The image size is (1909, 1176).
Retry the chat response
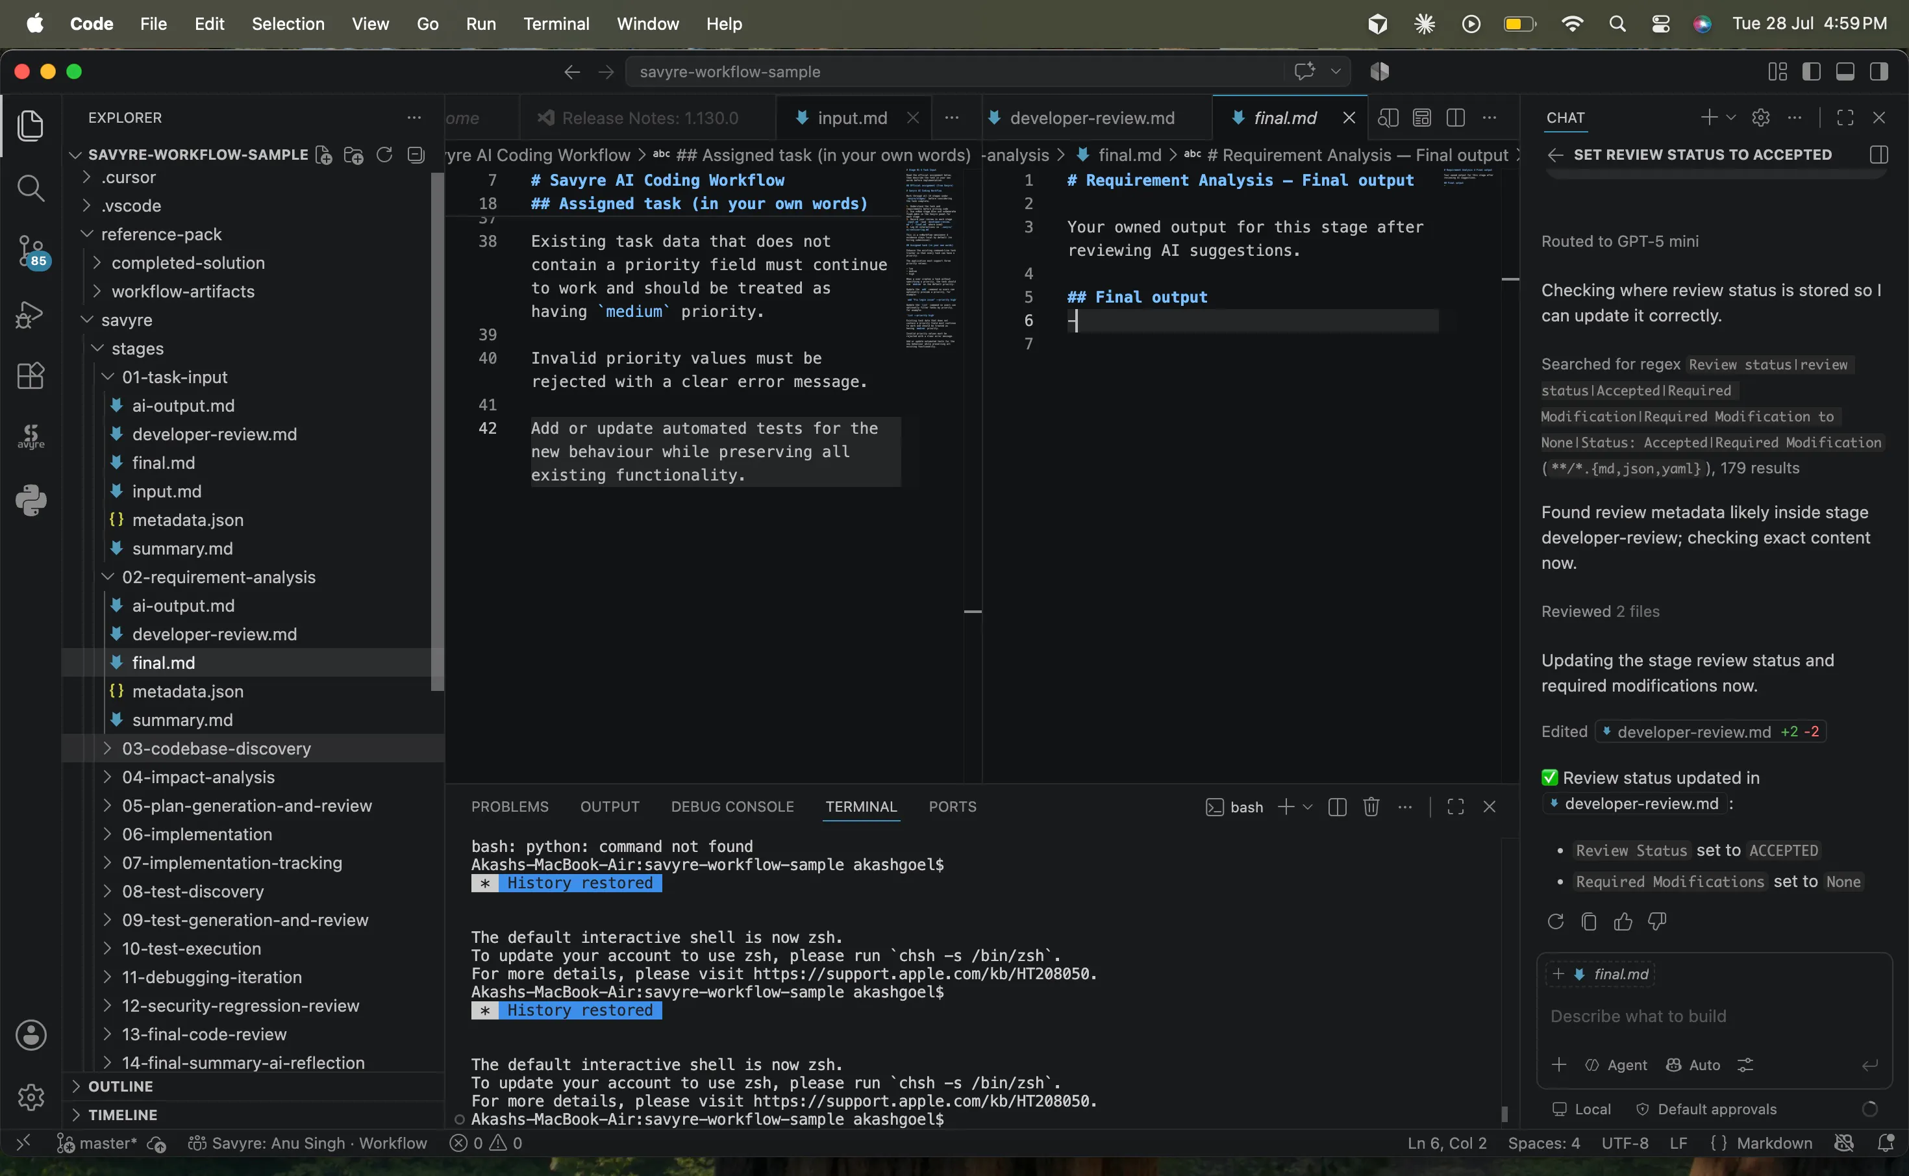coord(1555,921)
